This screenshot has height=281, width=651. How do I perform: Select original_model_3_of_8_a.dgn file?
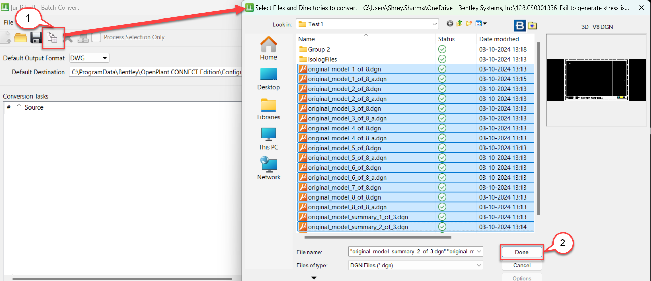point(415,118)
